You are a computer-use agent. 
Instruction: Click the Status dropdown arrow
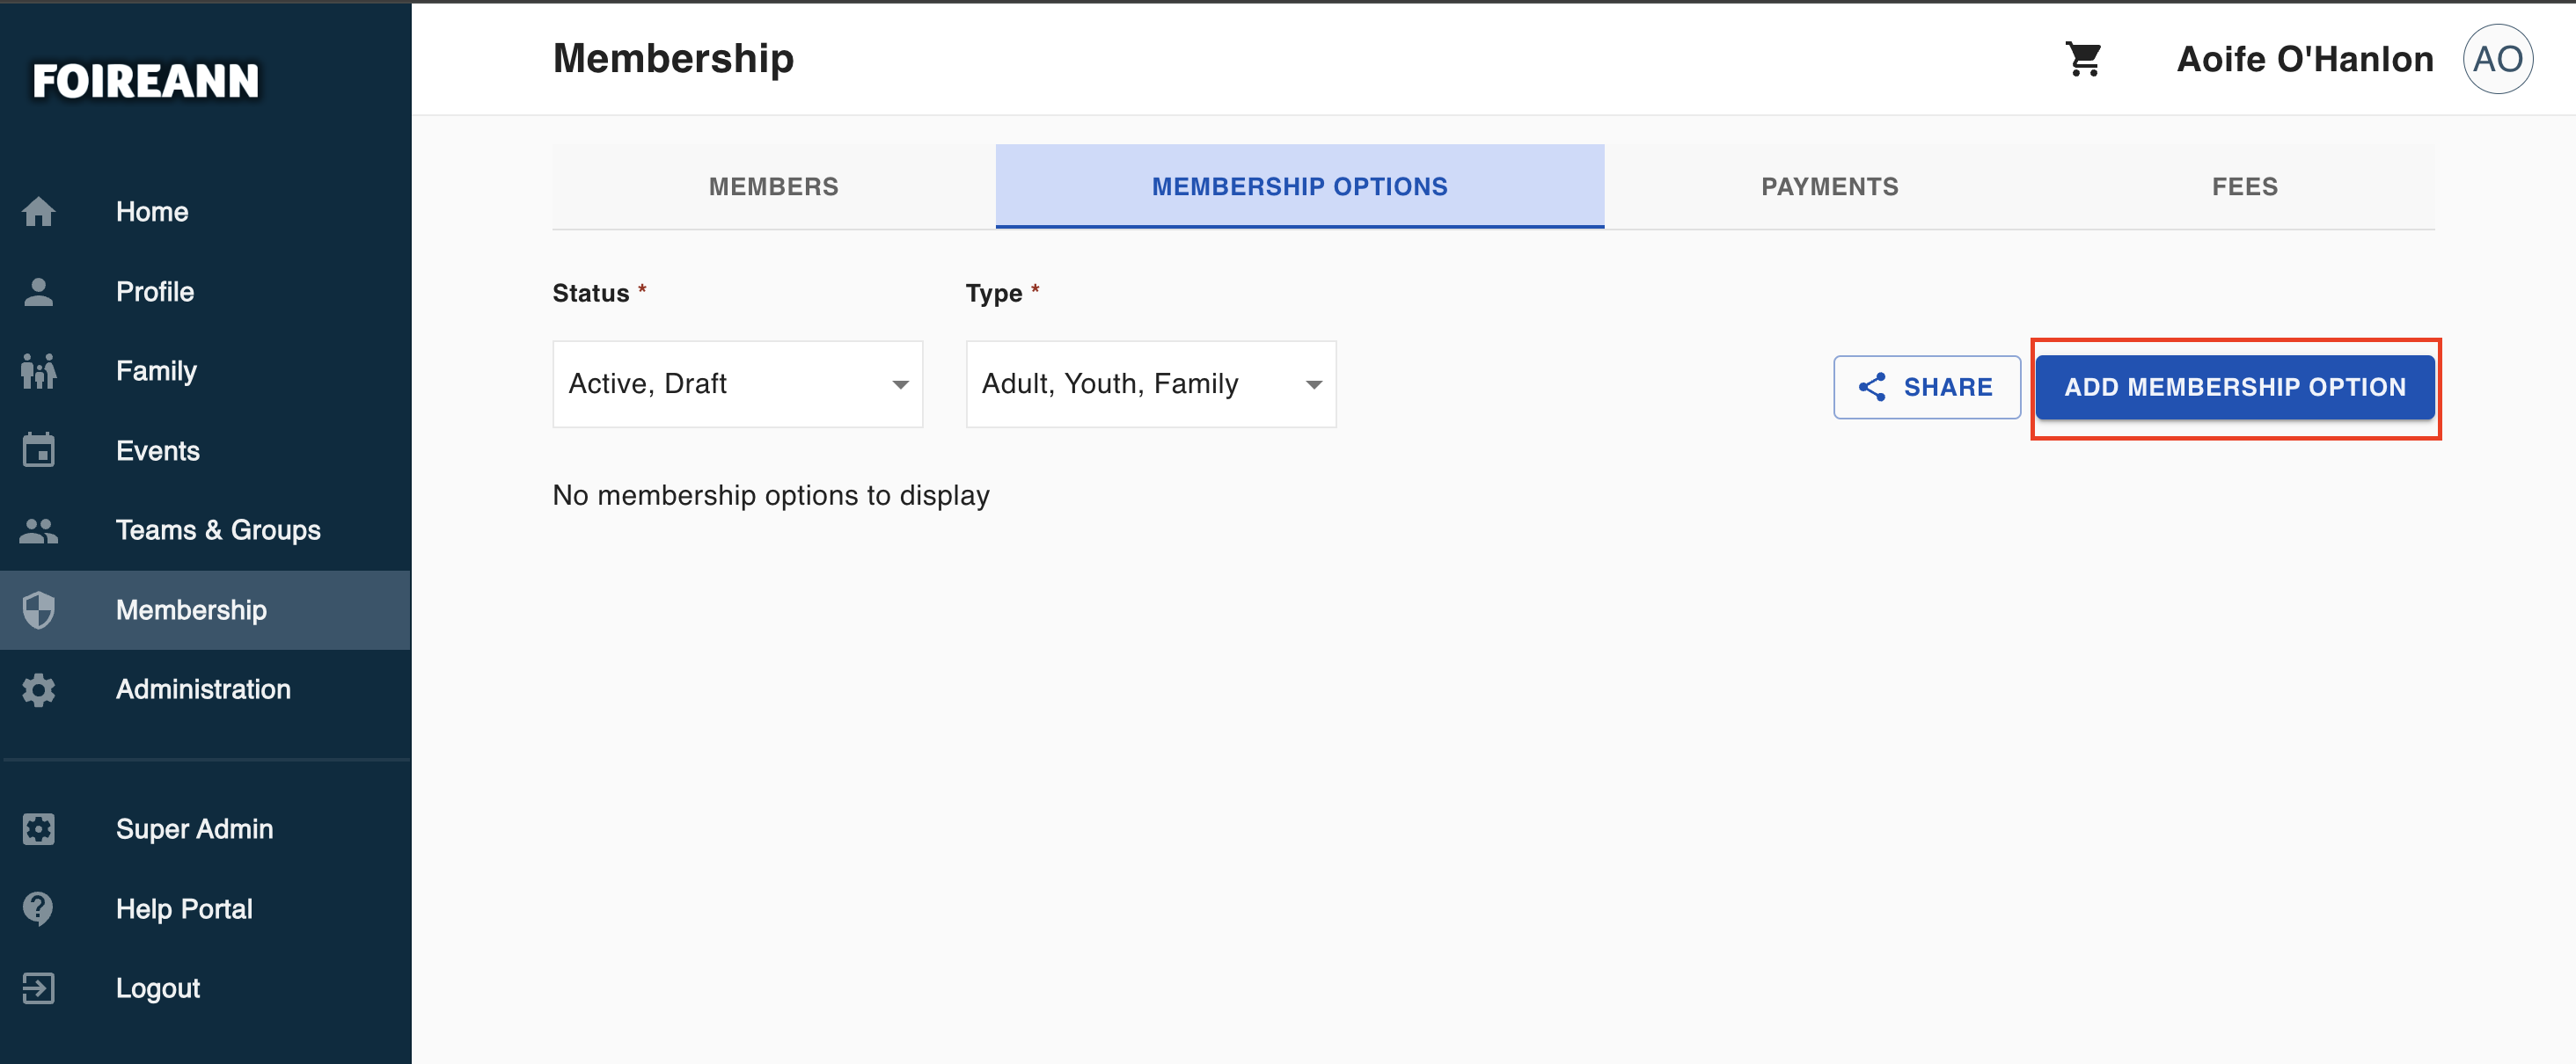tap(900, 384)
